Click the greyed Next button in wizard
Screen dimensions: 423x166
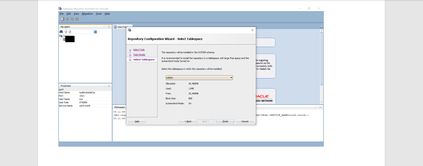(x=206, y=122)
